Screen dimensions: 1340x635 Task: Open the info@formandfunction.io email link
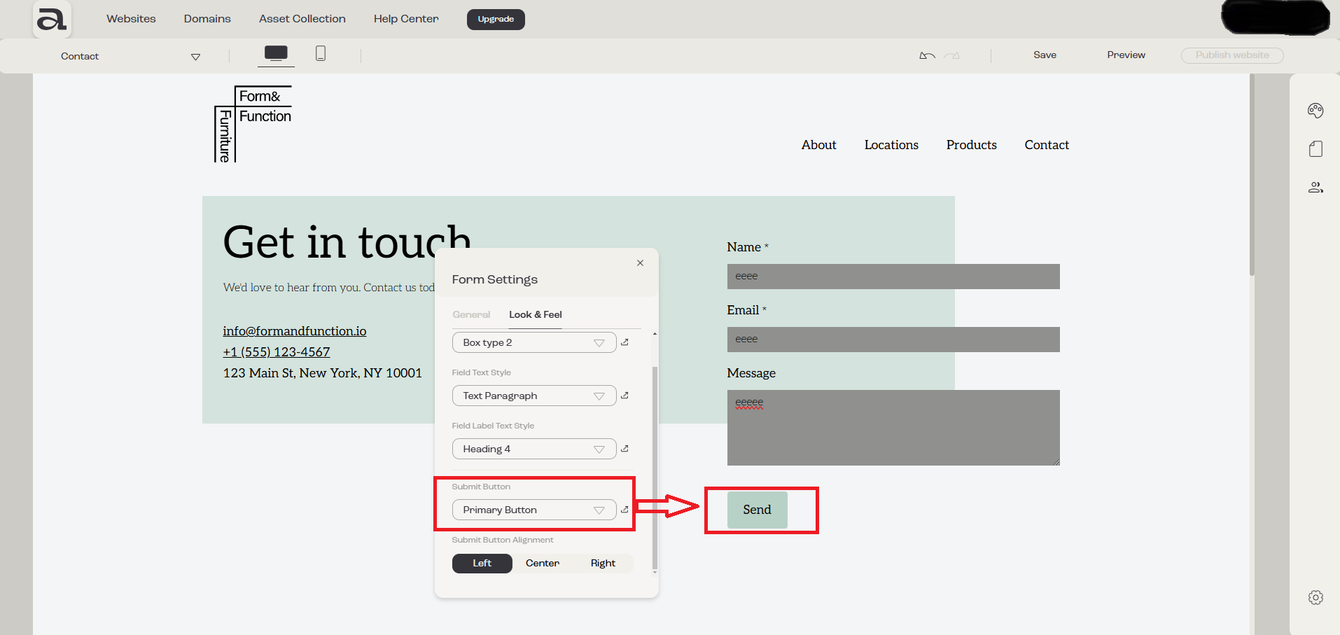[295, 331]
